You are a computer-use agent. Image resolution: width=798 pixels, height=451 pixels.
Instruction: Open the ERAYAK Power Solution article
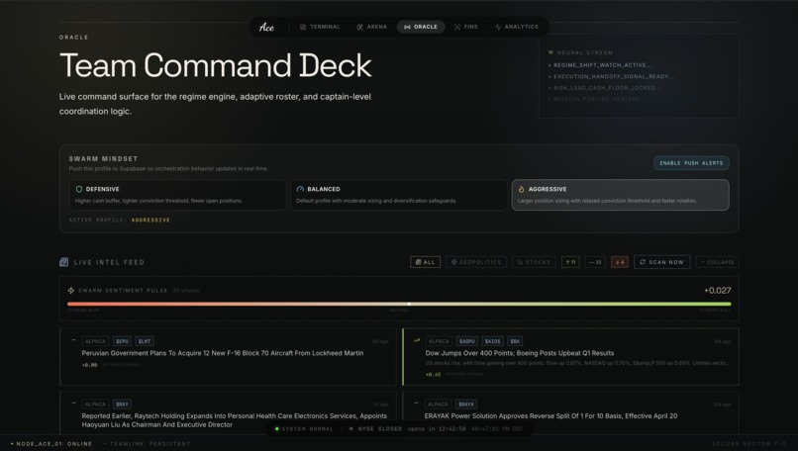pyautogui.click(x=550, y=416)
